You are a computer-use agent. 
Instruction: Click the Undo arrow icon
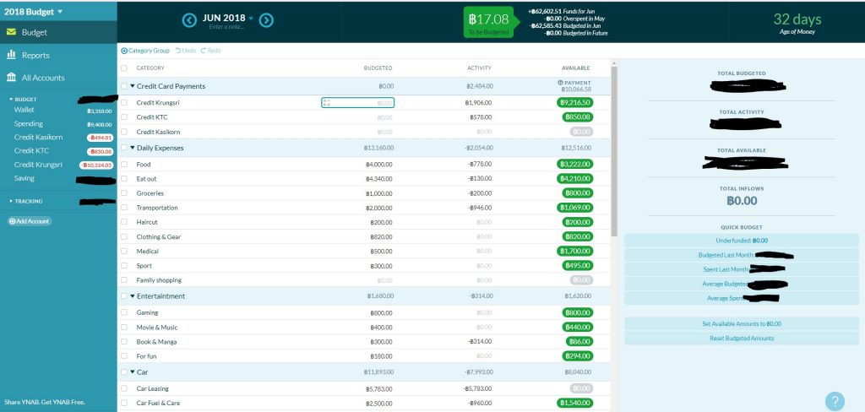(x=178, y=51)
